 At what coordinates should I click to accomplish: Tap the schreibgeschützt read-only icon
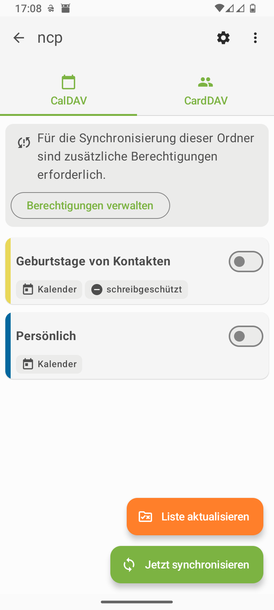pyautogui.click(x=97, y=289)
